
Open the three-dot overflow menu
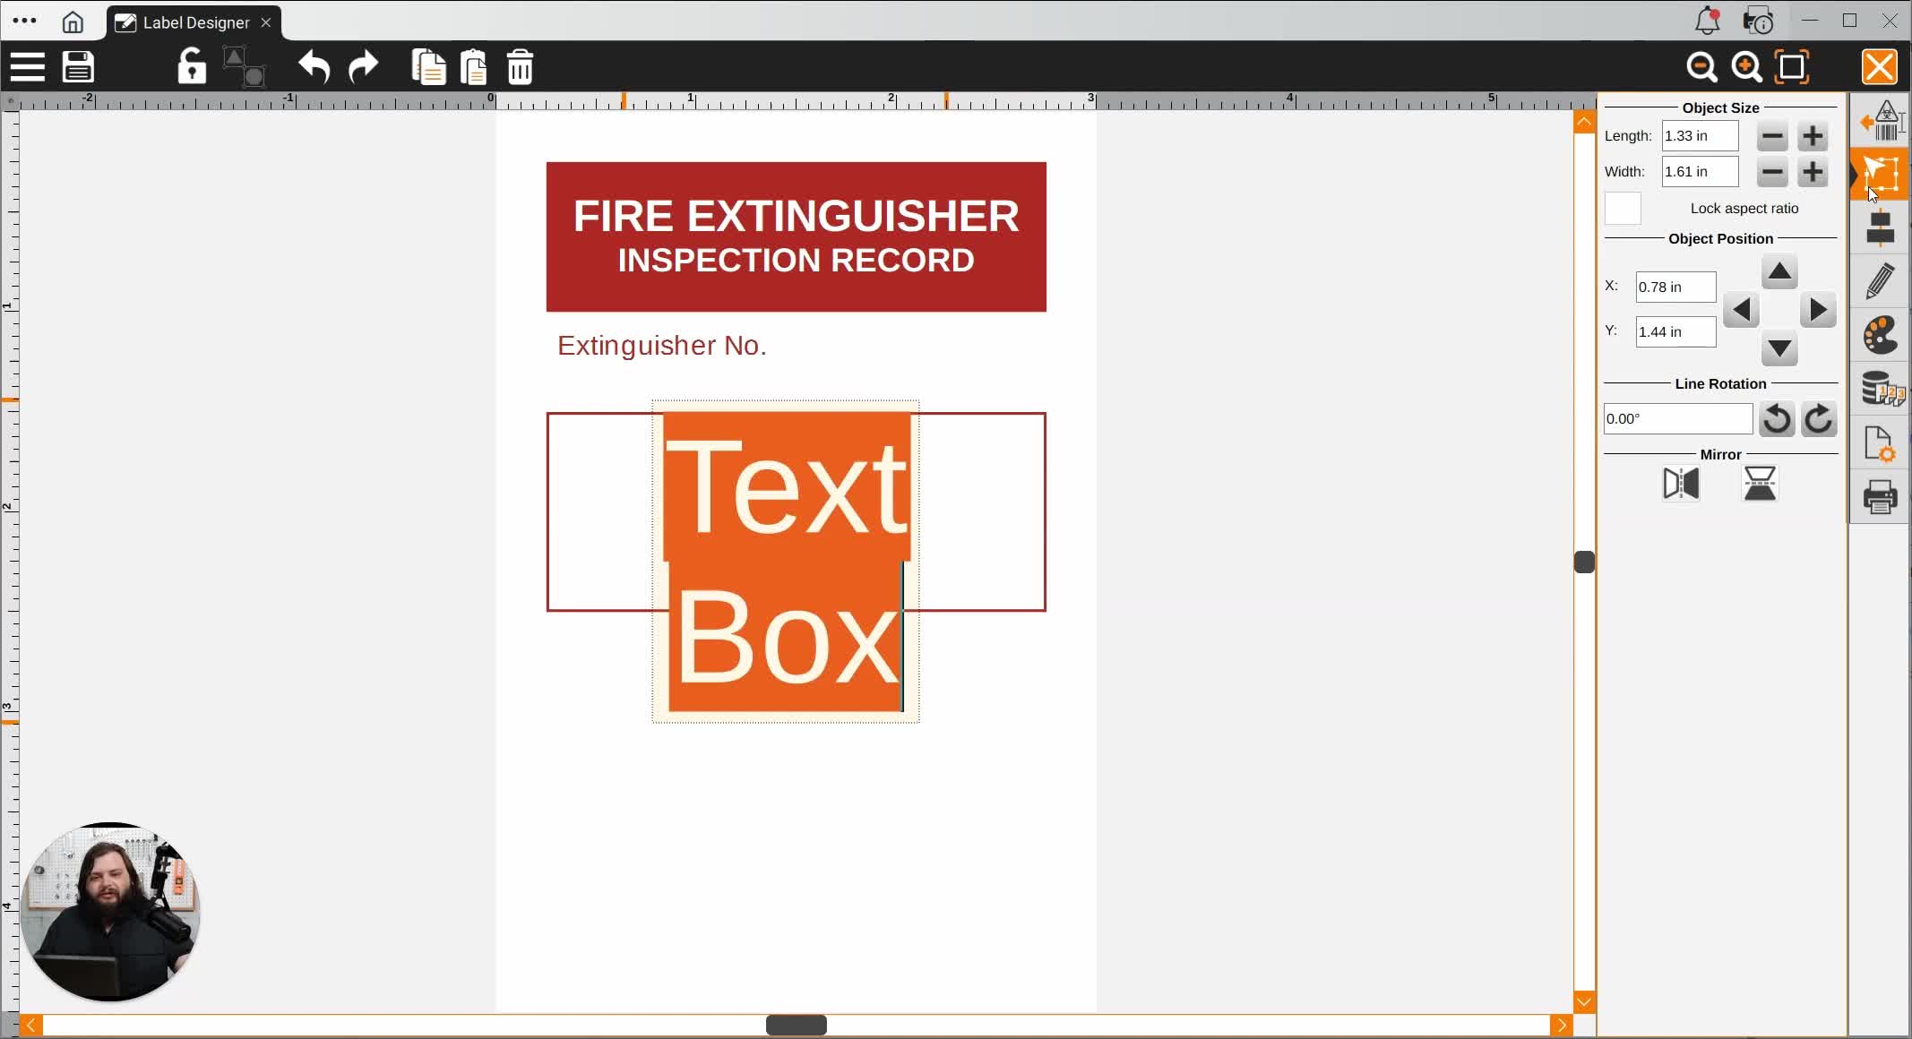point(24,21)
